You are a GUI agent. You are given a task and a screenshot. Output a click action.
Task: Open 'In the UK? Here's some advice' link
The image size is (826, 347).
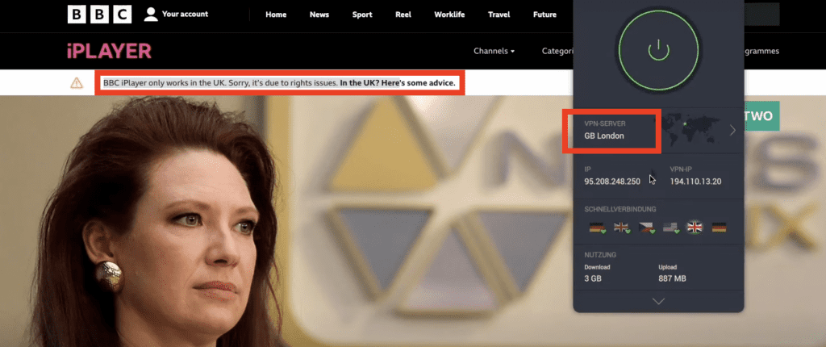click(x=397, y=83)
